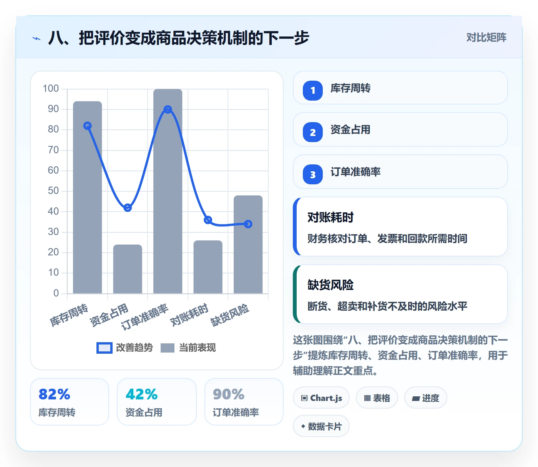Click the rotated x-axis label 缺货风险
The height and width of the screenshot is (467, 538).
tap(230, 315)
